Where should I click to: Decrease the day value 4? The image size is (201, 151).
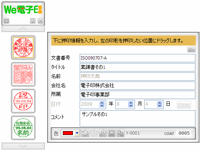pyautogui.click(x=160, y=106)
